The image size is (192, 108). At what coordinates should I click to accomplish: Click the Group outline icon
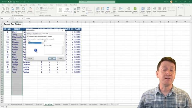[154, 10]
